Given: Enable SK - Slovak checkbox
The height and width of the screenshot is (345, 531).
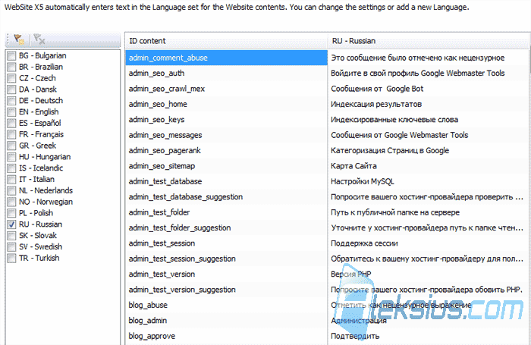Looking at the screenshot, I should pos(11,236).
